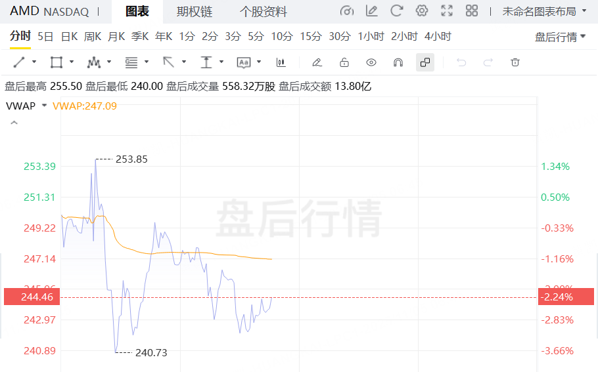Open the wave pattern dropdown arrow

[x=109, y=62]
